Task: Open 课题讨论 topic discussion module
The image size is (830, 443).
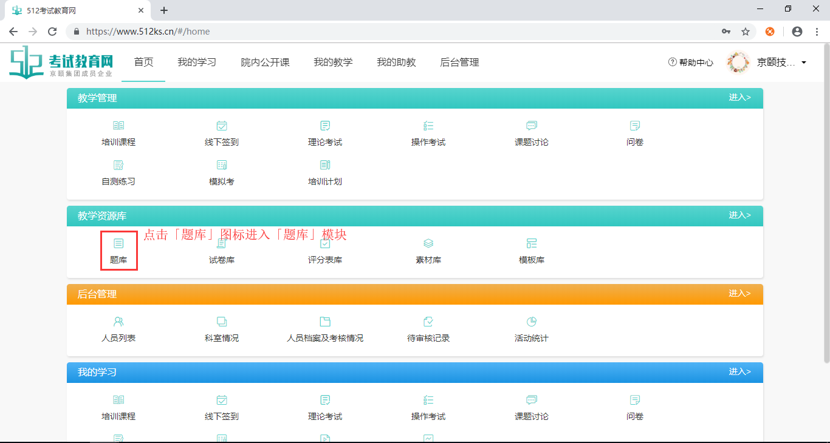Action: (x=531, y=132)
